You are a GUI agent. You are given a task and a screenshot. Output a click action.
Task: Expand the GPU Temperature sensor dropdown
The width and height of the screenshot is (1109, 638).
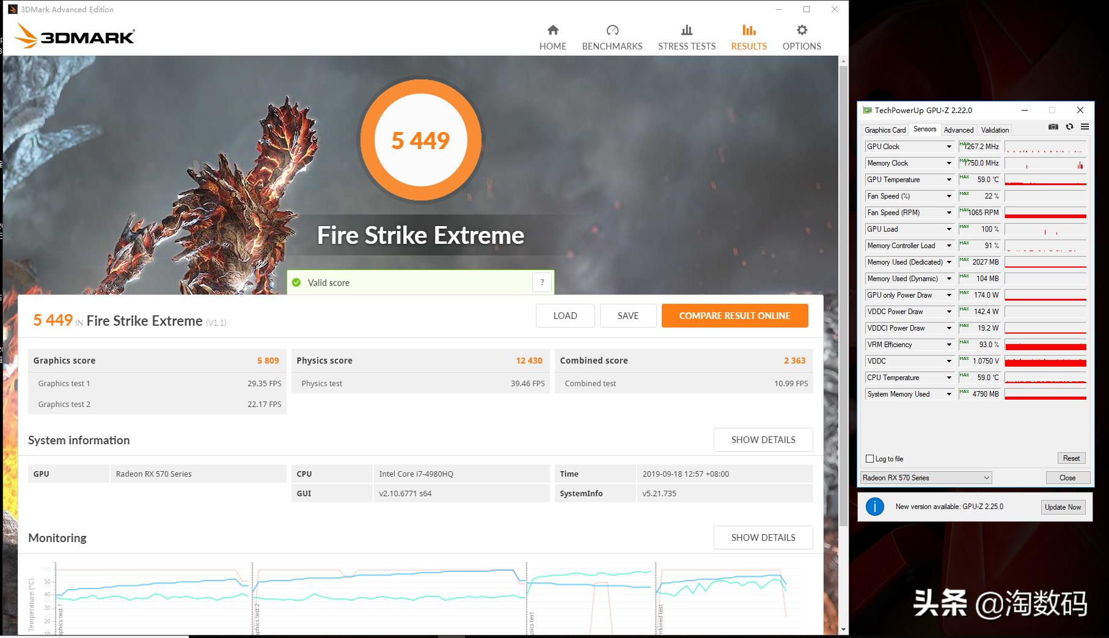click(949, 180)
